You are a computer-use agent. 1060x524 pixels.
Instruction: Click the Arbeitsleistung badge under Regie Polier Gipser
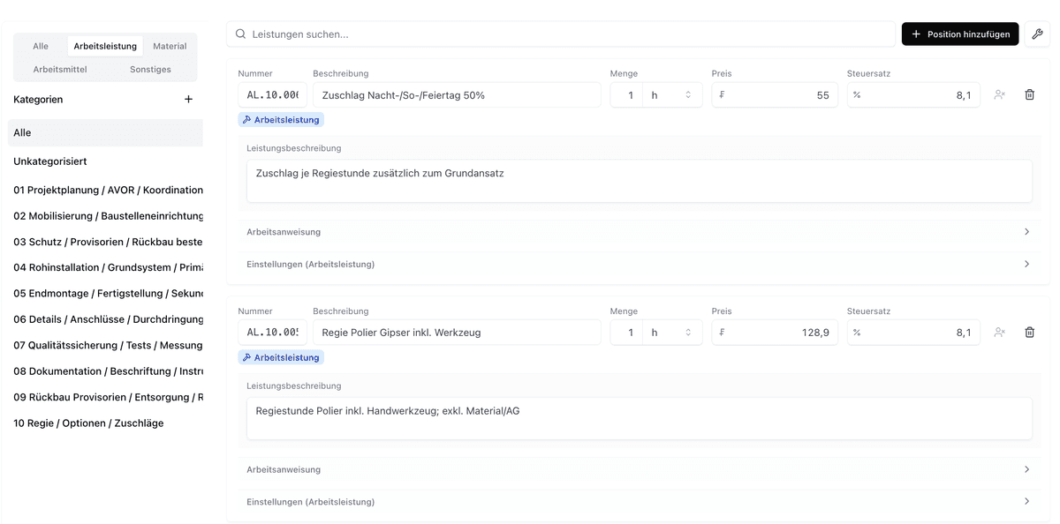click(x=281, y=357)
